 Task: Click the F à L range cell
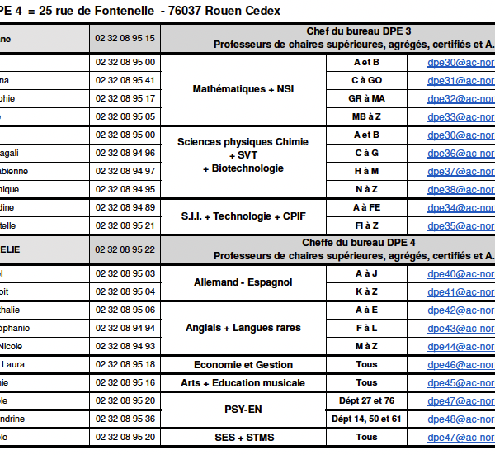tap(366, 329)
